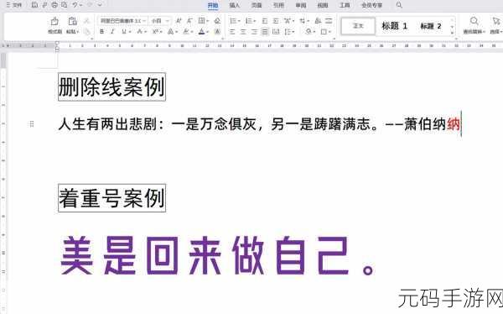Open the File (文件) menu
This screenshot has height=314, width=503.
tap(13, 5)
